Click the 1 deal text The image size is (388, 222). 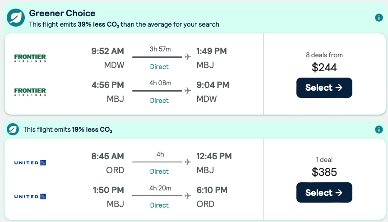click(324, 160)
